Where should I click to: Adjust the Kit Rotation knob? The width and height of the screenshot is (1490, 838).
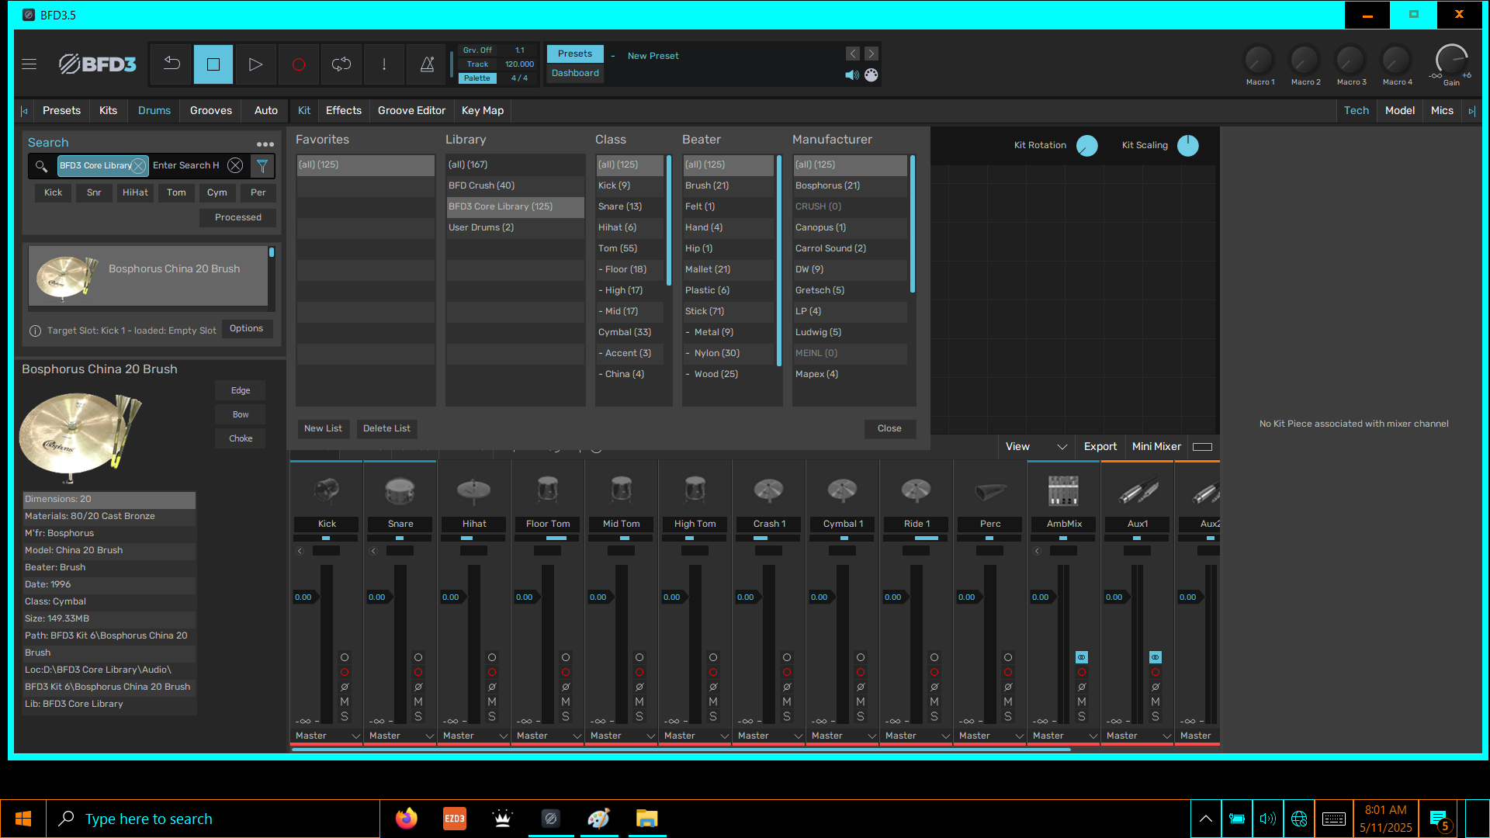pyautogui.click(x=1087, y=146)
